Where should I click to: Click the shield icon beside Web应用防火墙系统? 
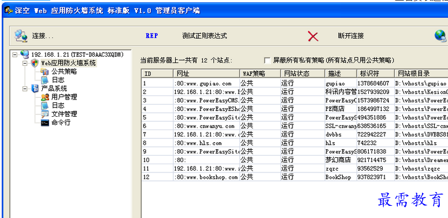pos(35,63)
